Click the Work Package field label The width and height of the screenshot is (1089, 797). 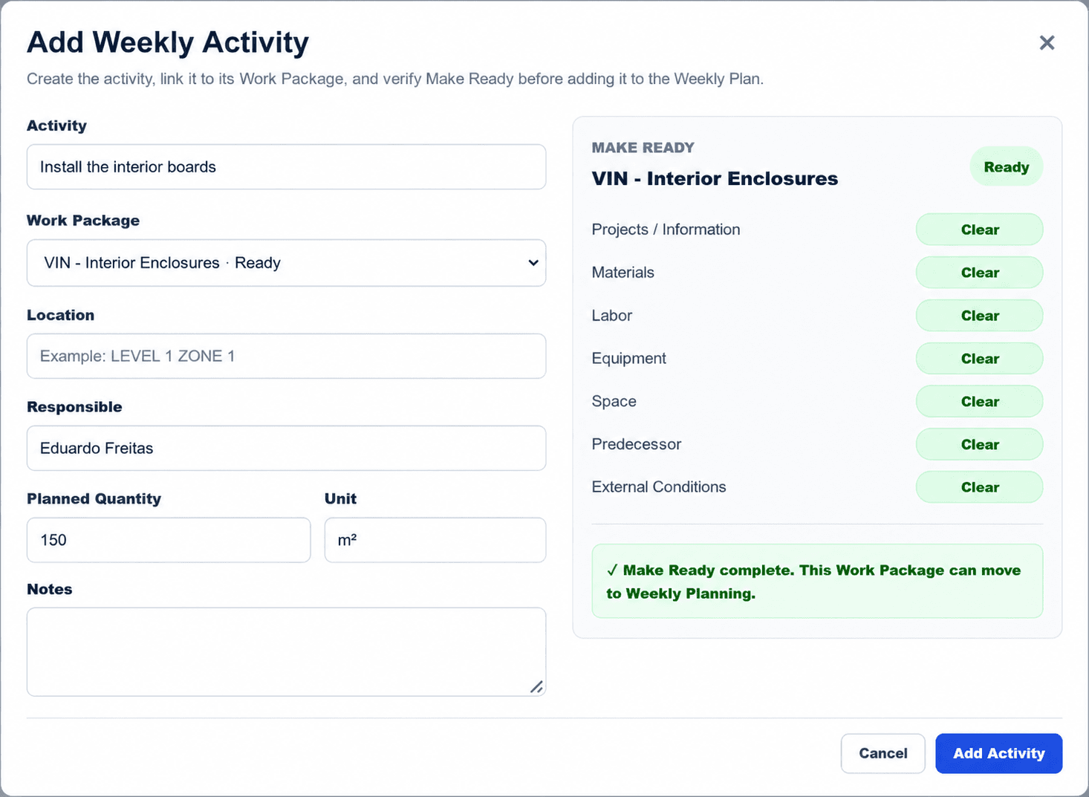pos(83,221)
